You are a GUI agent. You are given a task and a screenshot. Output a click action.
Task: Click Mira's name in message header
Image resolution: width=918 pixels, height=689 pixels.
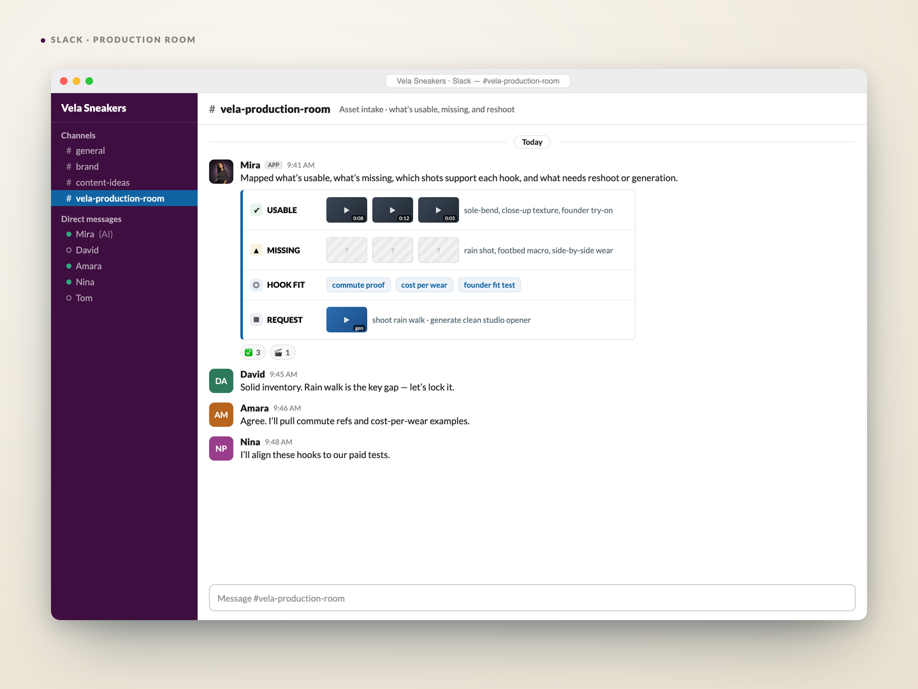(x=250, y=165)
